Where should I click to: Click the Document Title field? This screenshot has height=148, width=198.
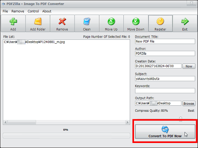(x=165, y=42)
